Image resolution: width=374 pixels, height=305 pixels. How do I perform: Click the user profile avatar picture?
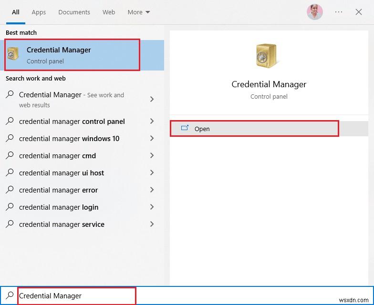(x=314, y=12)
